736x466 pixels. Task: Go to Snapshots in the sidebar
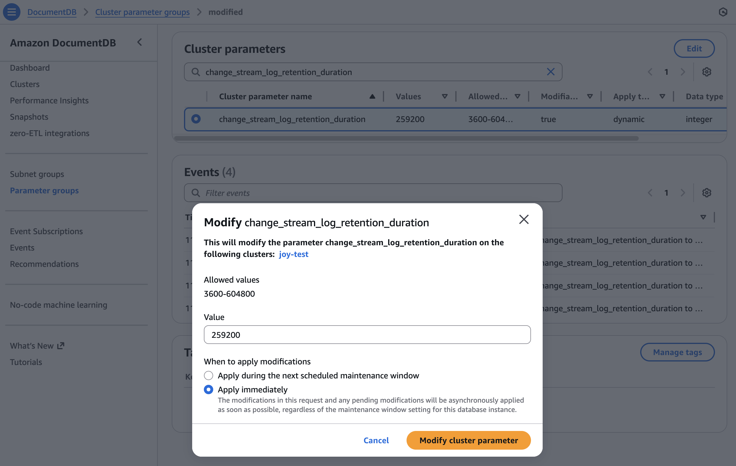[x=29, y=117]
